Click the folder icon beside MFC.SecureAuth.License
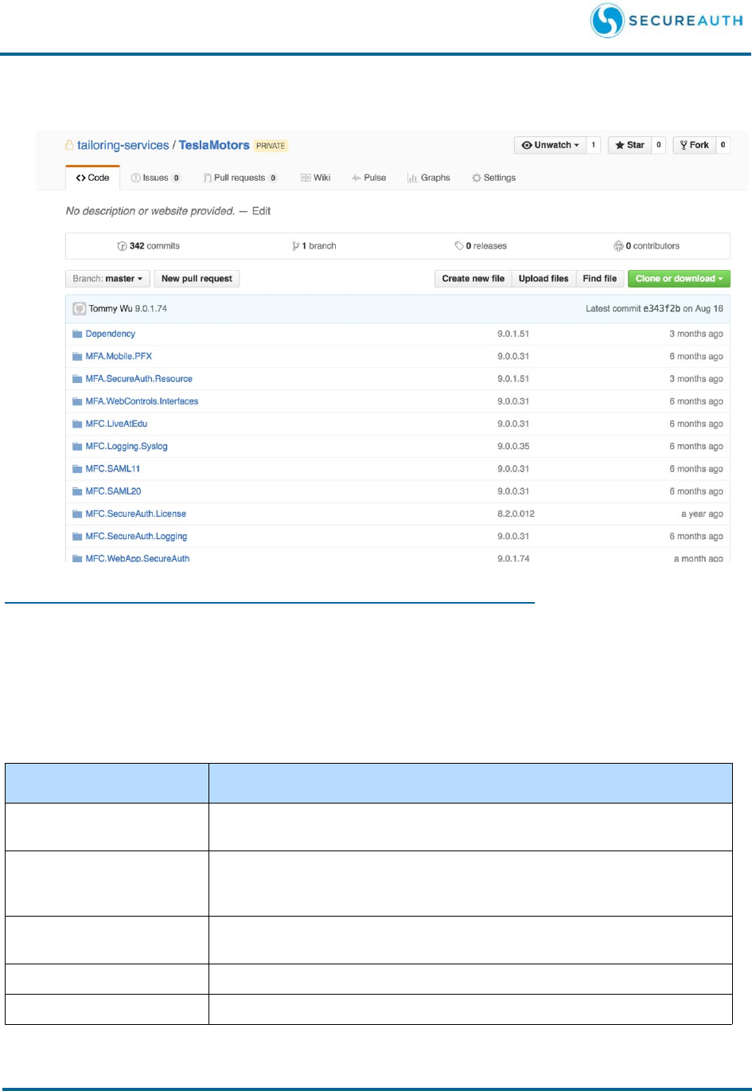The width and height of the screenshot is (752, 1091). click(77, 514)
